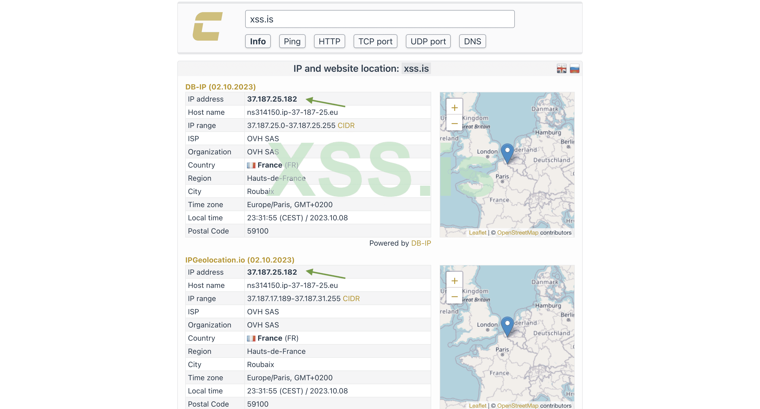Screen dimensions: 760x409
Task: Click the host input field showing xss.is
Action: 379,19
